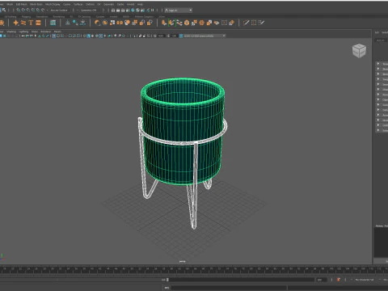Viewport: 388px width, 291px height.
Task: Open the Mesh menu
Action: pos(10,4)
